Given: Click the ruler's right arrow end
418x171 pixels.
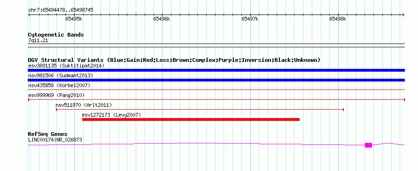Looking at the screenshot, I should click(x=403, y=15).
